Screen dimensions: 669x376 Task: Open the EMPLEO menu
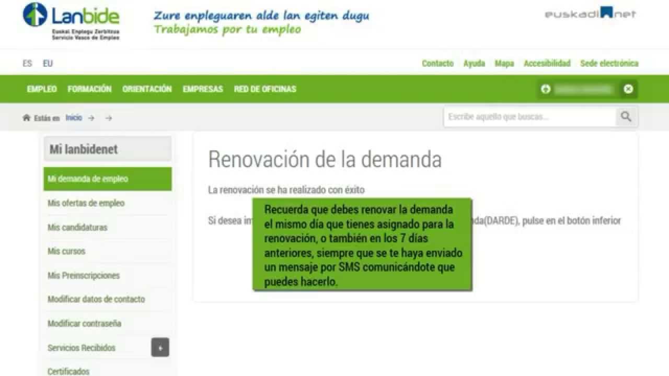(42, 89)
